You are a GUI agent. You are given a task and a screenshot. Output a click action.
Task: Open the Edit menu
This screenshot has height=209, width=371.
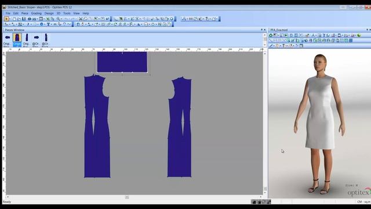click(x=16, y=13)
